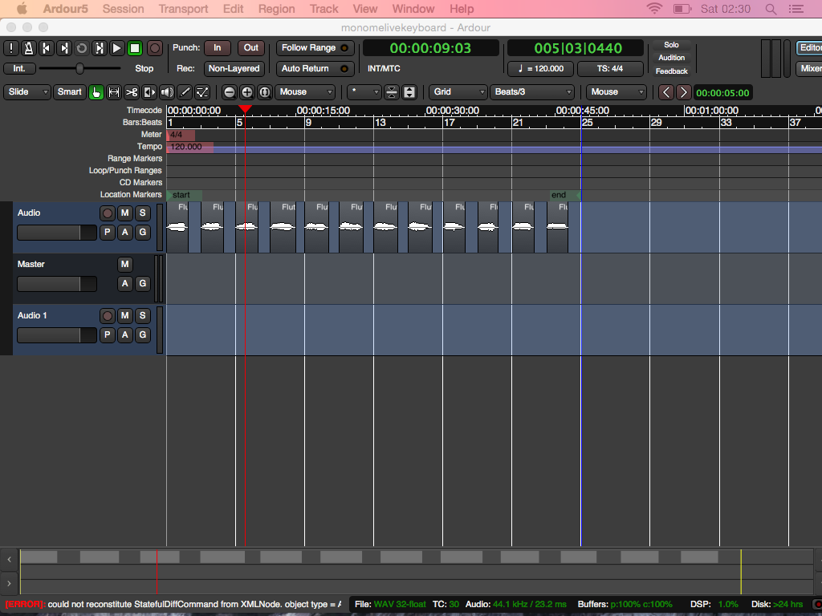Select the Stretch/Shrink regions tool
The width and height of the screenshot is (822, 616).
coord(149,92)
